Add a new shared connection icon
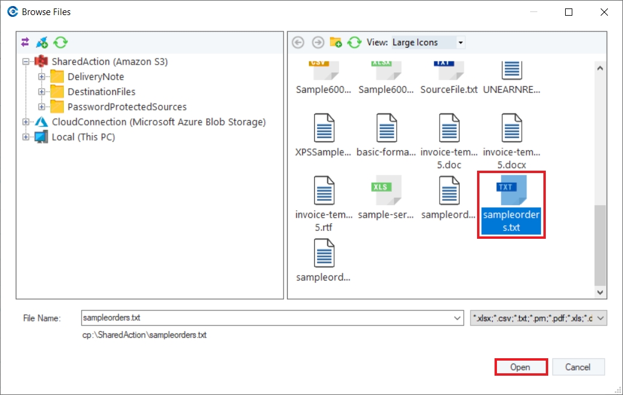Image resolution: width=623 pixels, height=395 pixels. click(42, 42)
